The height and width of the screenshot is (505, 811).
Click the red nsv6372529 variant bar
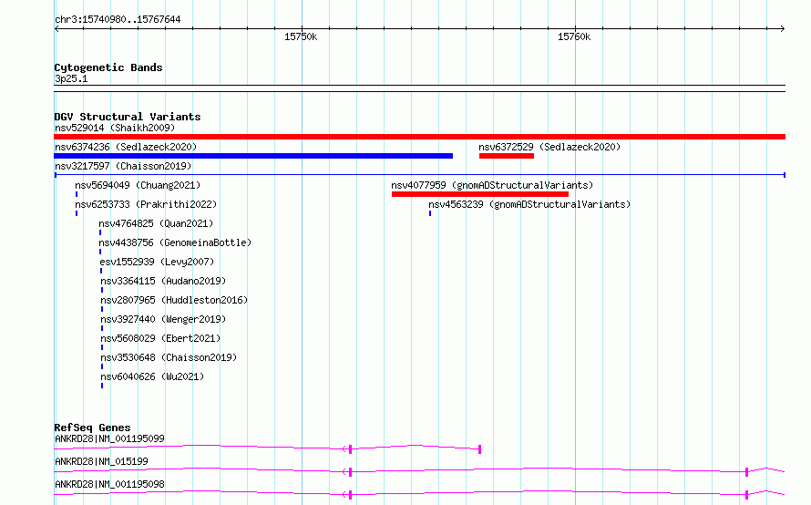tap(507, 156)
